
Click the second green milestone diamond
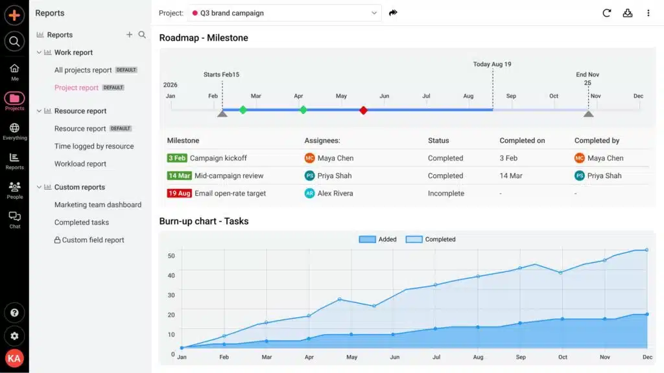point(303,110)
